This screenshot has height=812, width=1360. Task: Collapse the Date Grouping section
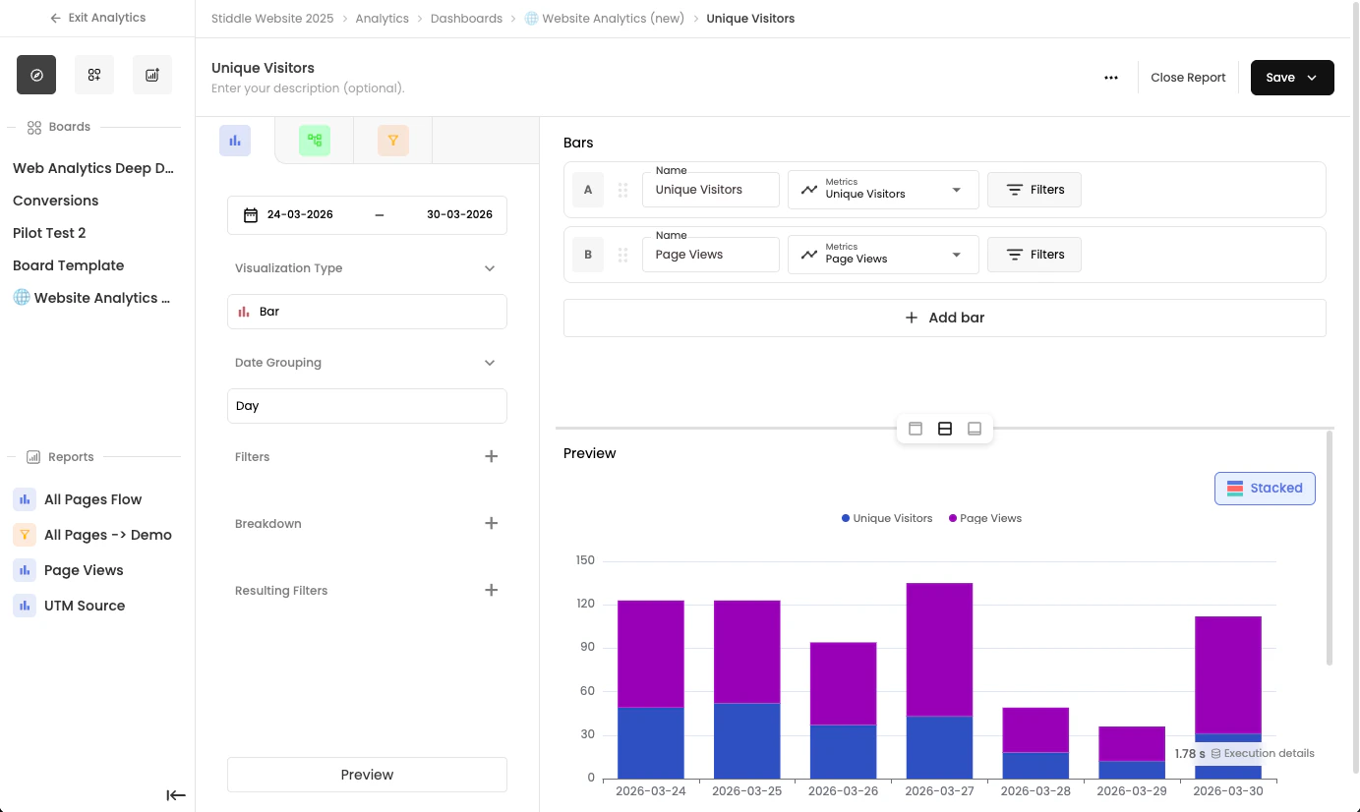click(x=490, y=363)
